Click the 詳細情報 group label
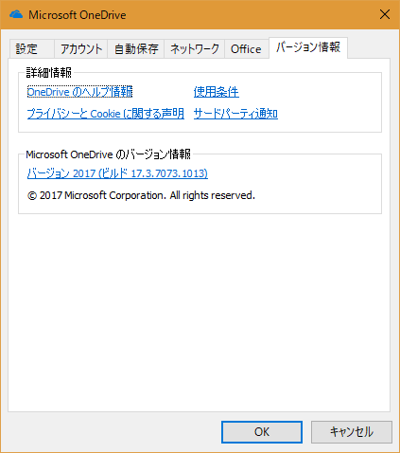400x453 pixels. coord(49,73)
